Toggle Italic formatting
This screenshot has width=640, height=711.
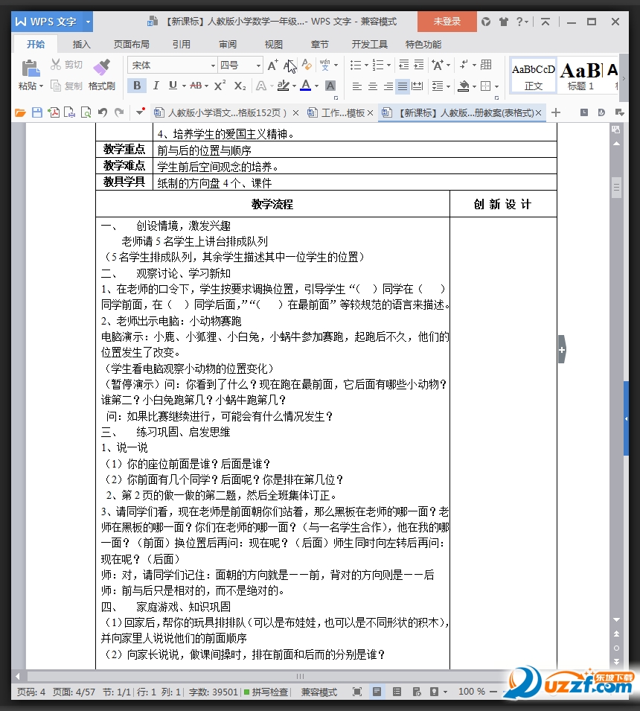coord(156,85)
